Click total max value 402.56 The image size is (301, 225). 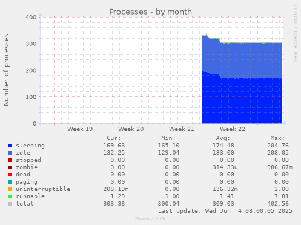tap(278, 204)
